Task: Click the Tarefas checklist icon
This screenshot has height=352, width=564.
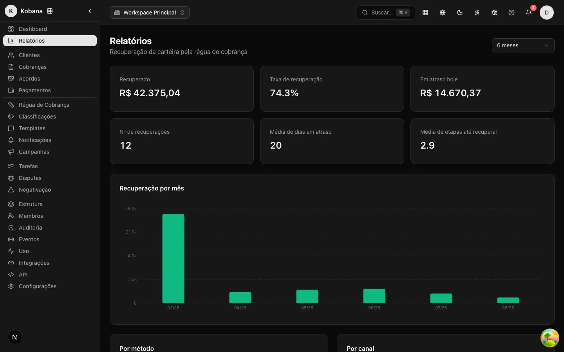Action: pos(11,166)
